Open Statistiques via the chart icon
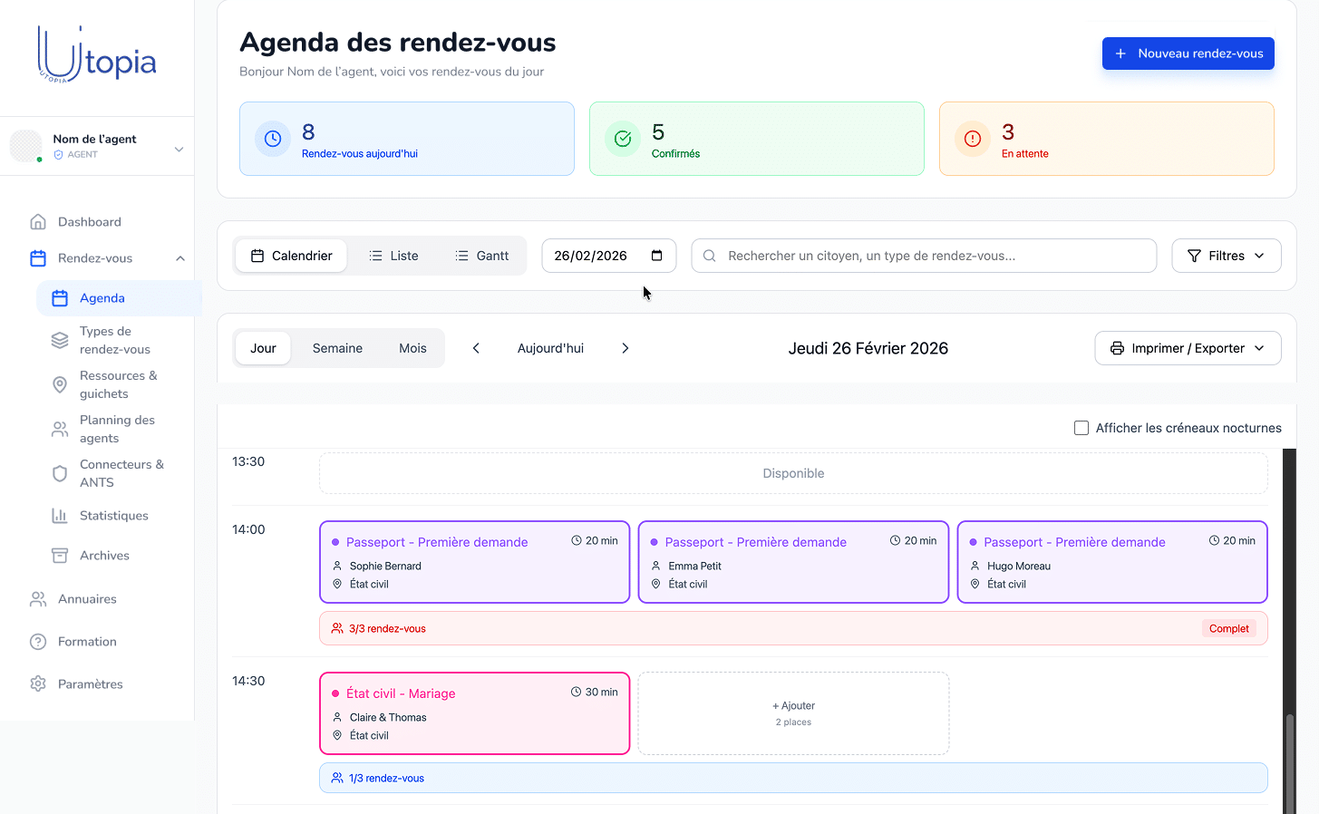 (x=60, y=515)
